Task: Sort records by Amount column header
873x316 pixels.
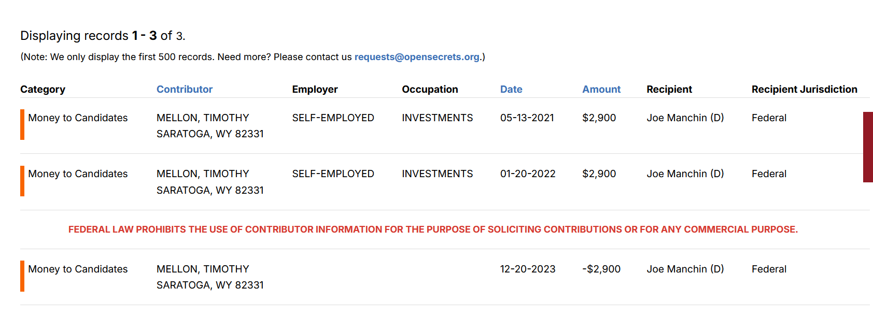Action: (601, 89)
